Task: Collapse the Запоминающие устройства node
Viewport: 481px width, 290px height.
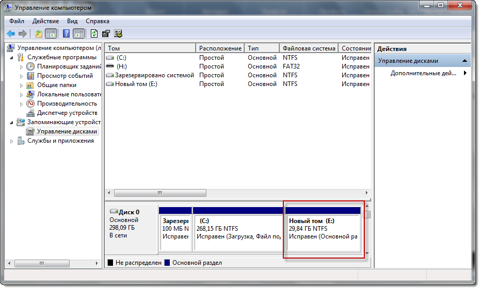Action: click(x=12, y=123)
